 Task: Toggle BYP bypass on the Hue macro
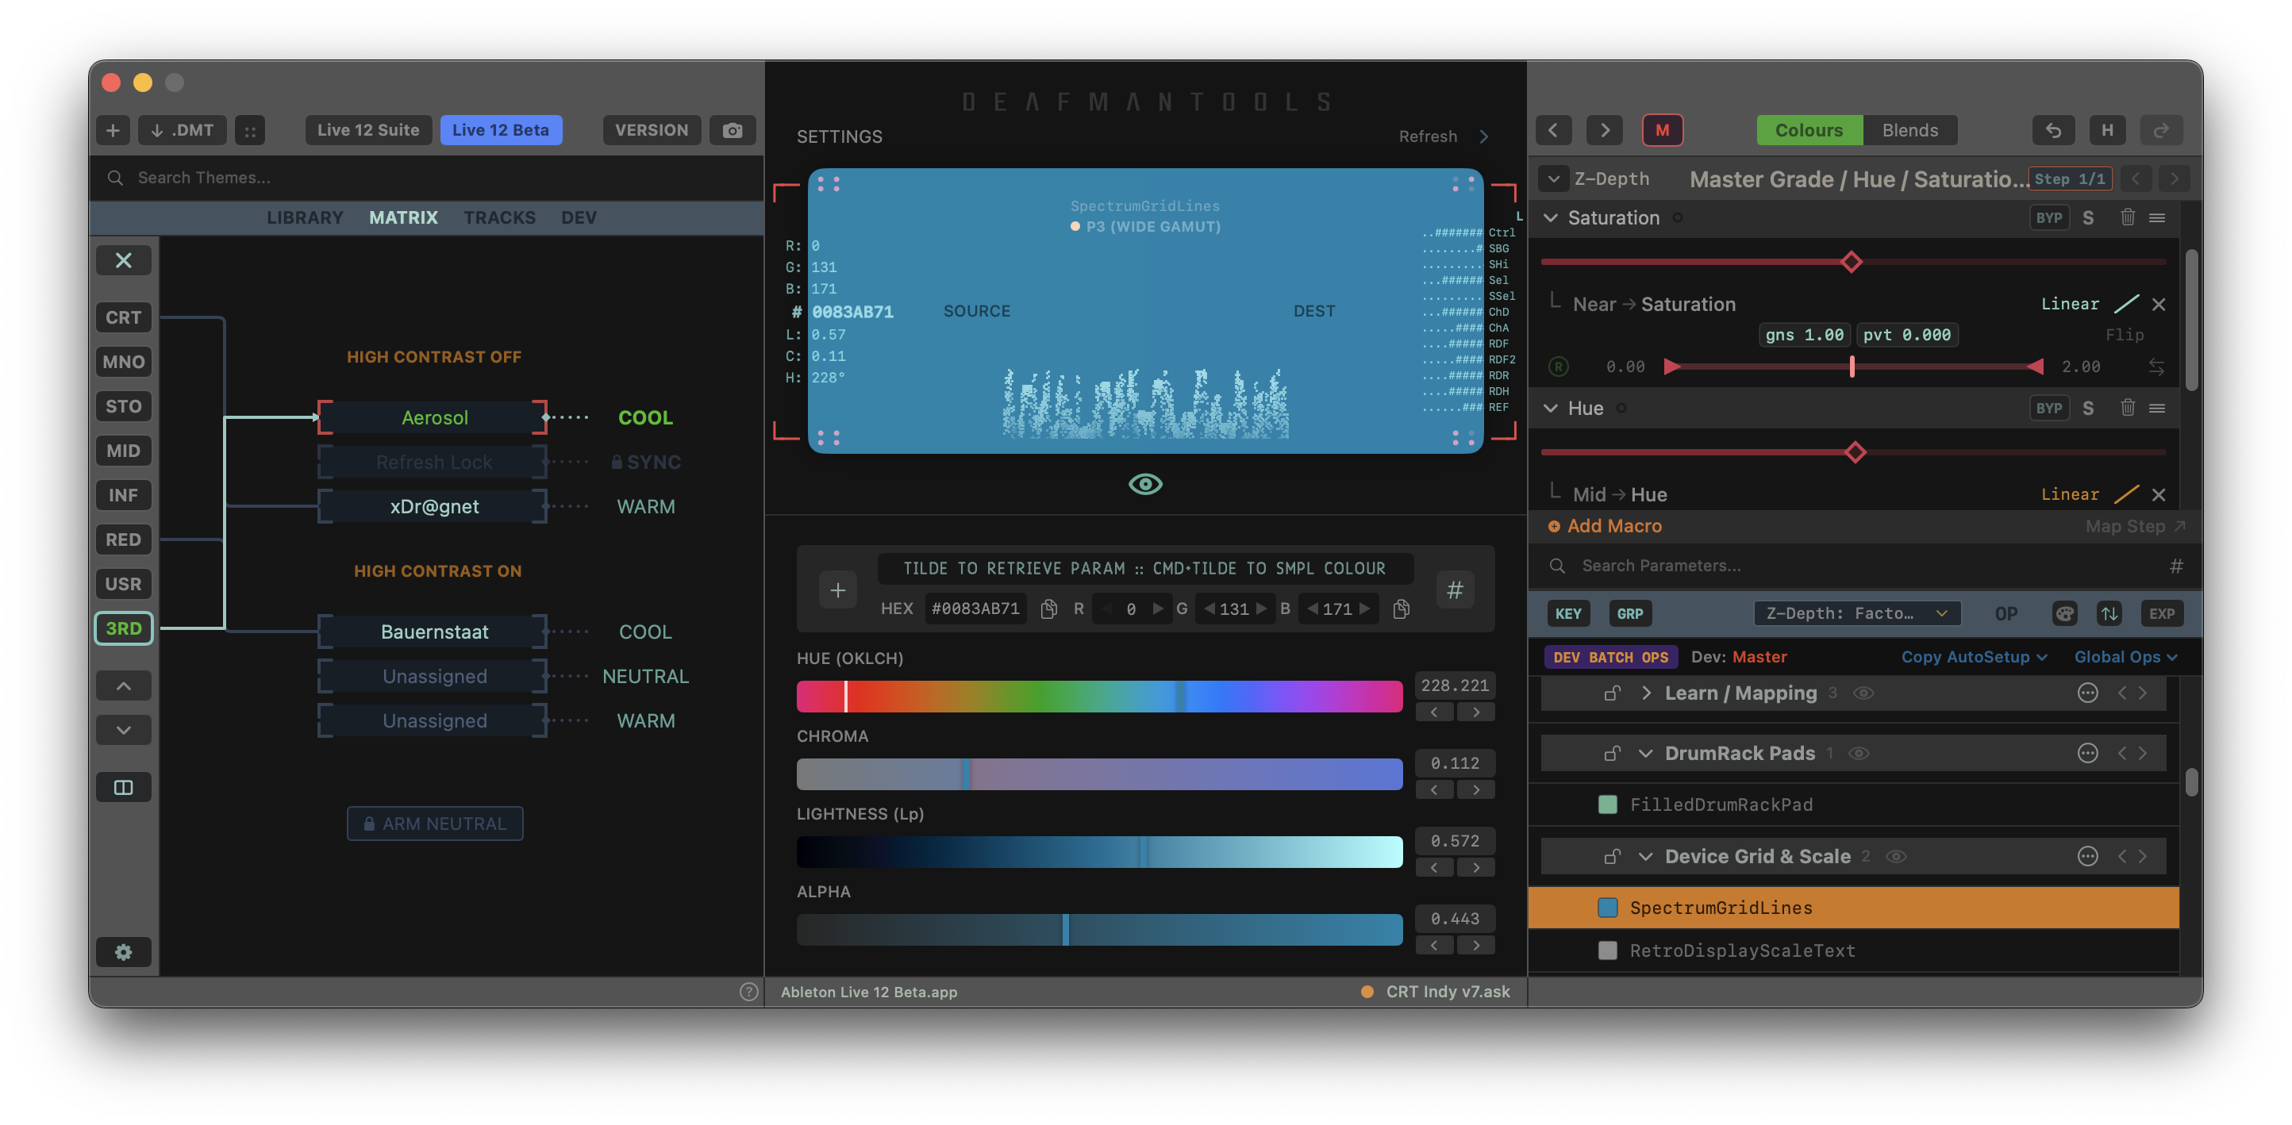point(2048,409)
